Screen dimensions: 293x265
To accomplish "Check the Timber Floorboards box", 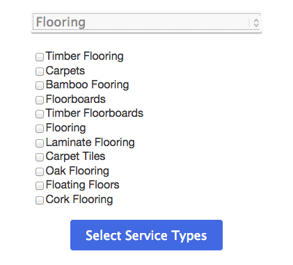I will coord(40,114).
